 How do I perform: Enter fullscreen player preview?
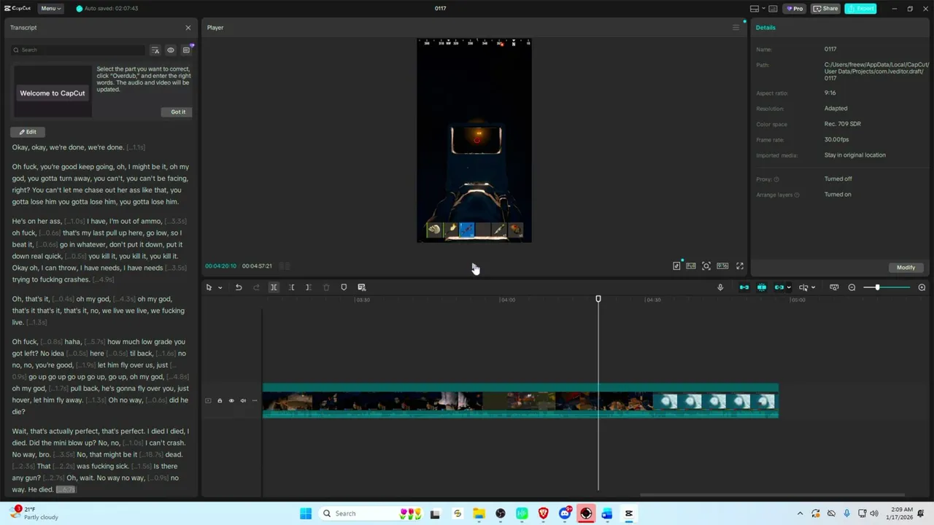(x=740, y=266)
